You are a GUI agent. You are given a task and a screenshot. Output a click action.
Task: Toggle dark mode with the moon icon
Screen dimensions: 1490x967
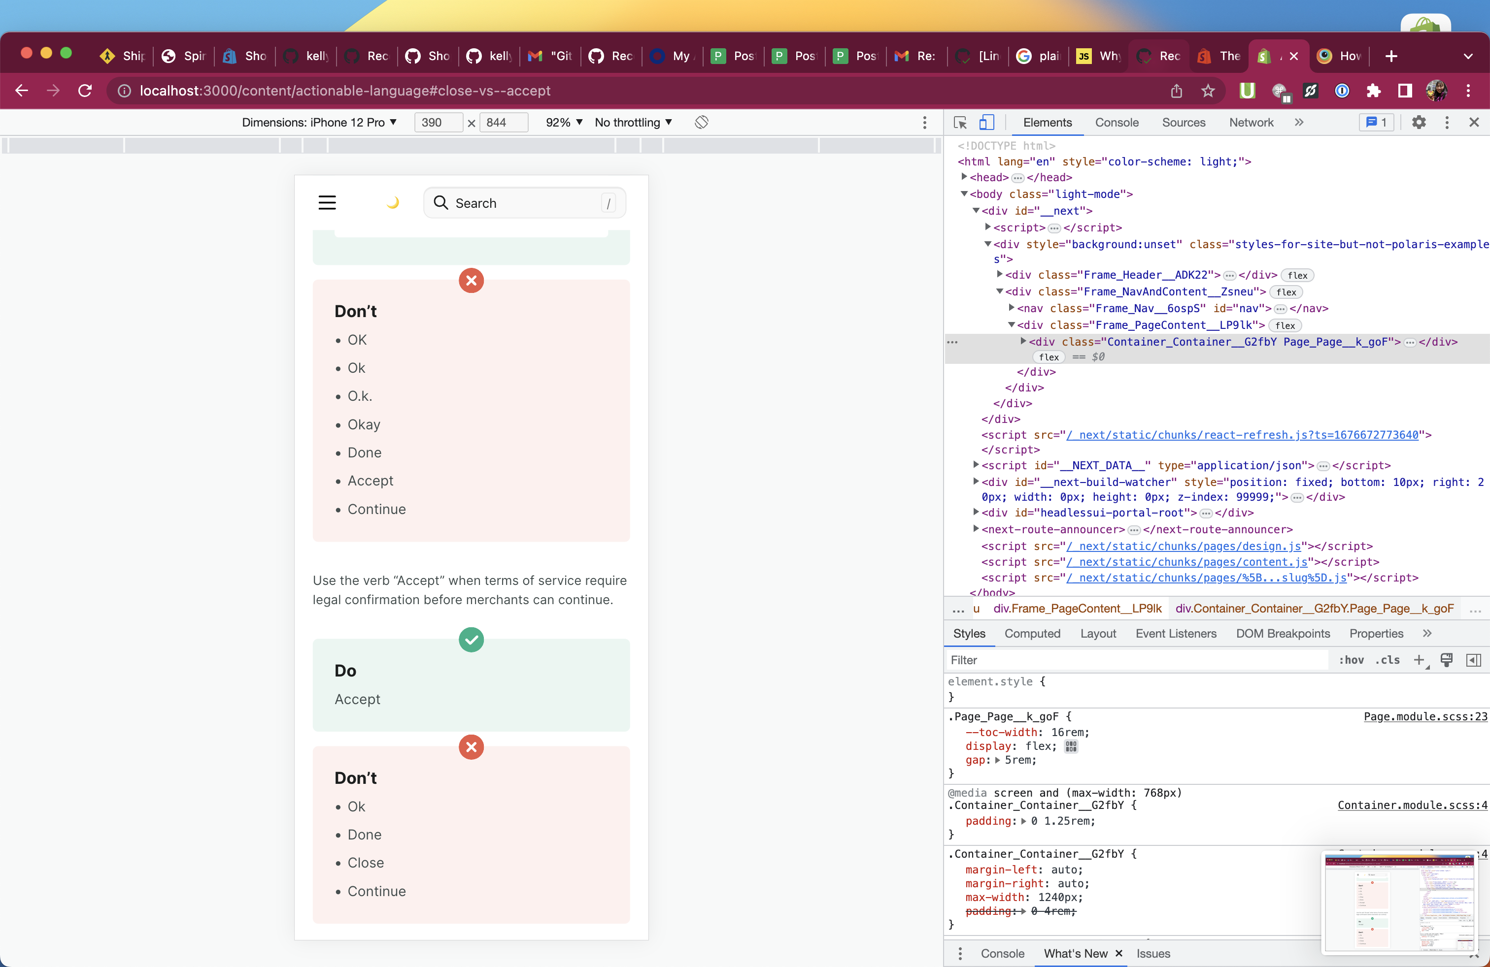coord(393,203)
